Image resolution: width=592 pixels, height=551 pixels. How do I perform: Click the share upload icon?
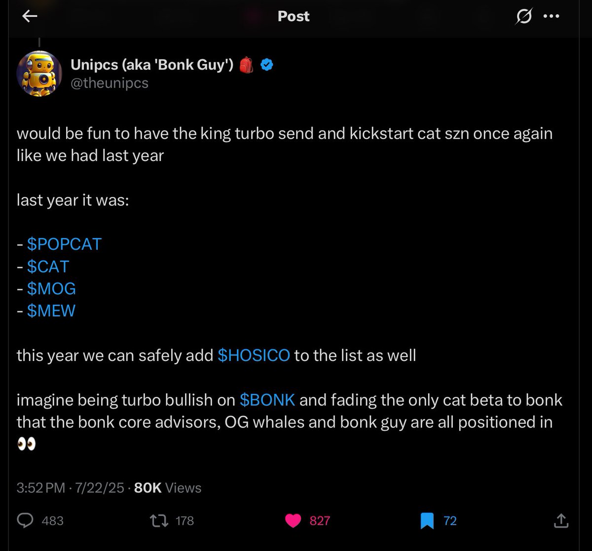tap(560, 520)
